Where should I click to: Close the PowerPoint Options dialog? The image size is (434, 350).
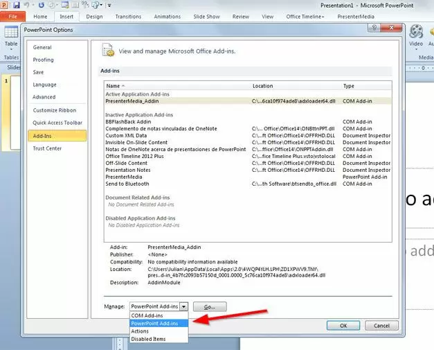[x=391, y=28]
